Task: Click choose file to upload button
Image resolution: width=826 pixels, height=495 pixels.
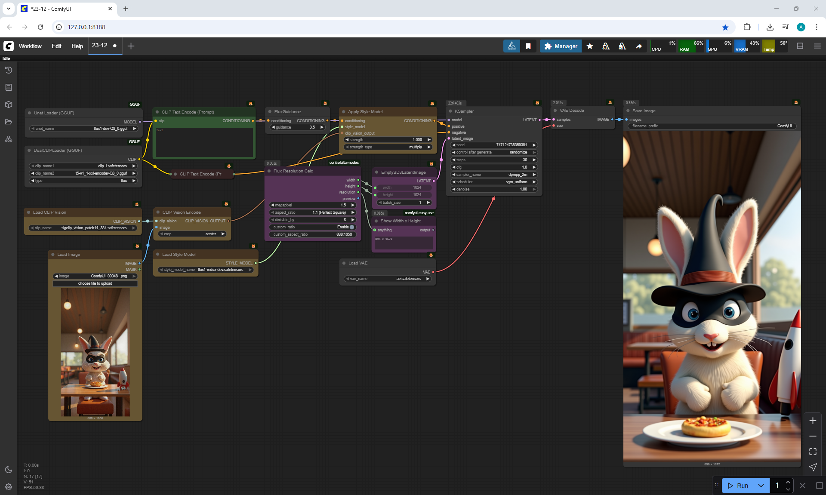Action: point(95,283)
